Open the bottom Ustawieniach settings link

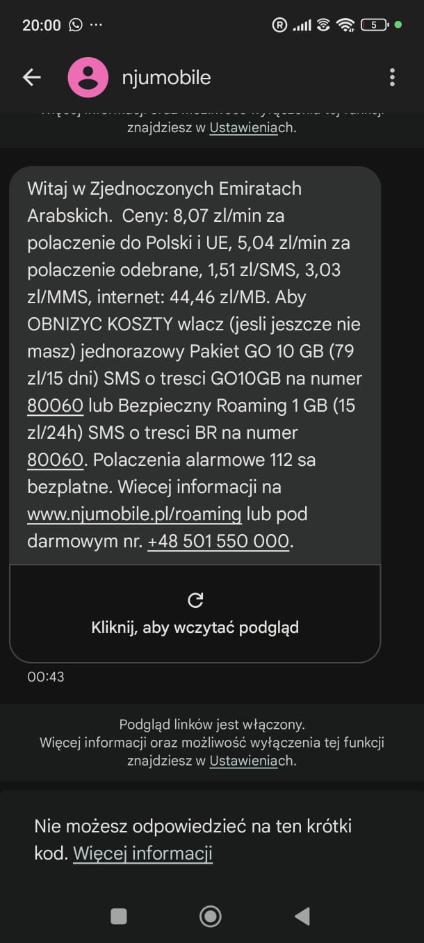(x=243, y=761)
